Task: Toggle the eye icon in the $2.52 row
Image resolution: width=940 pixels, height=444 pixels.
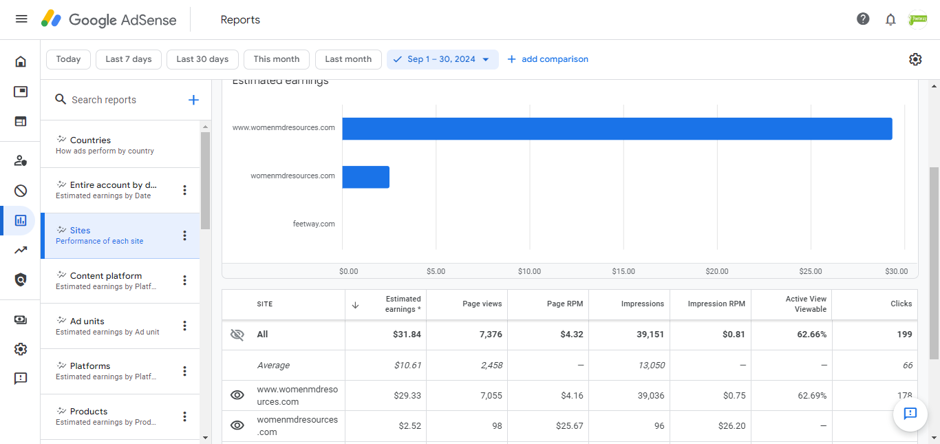Action: [237, 425]
